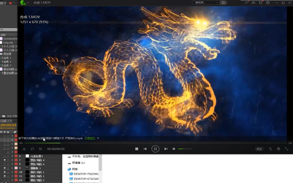Hide layer 7 with its eye toggle
Image resolution: width=293 pixels, height=183 pixels.
coord(5,160)
